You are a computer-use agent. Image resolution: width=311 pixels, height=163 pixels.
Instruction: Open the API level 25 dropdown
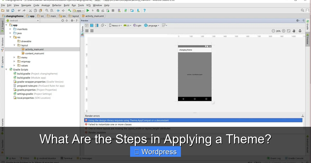coord(128,25)
